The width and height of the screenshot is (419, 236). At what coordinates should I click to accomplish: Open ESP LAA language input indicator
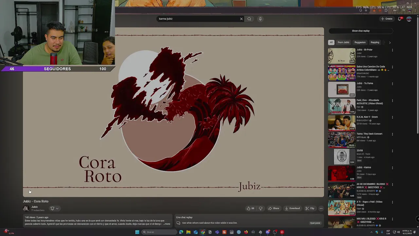tap(388, 232)
